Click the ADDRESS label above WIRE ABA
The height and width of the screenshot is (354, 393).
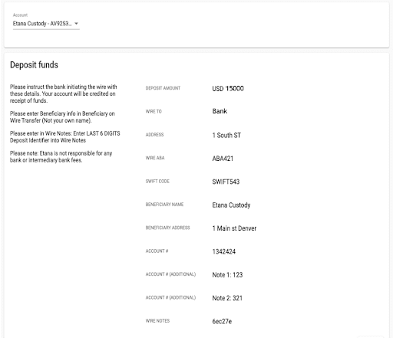point(154,135)
